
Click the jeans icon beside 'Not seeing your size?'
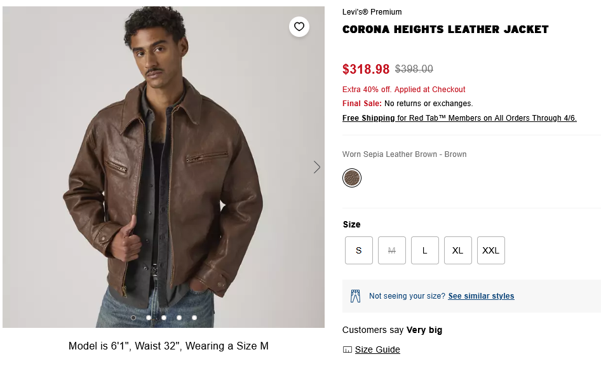pyautogui.click(x=355, y=296)
